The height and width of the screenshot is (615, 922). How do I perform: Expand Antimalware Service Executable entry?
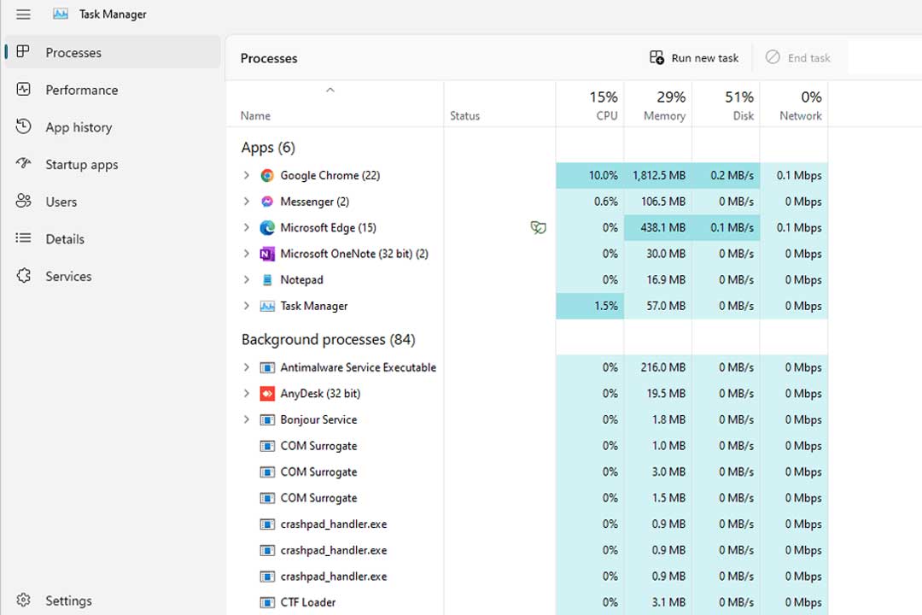247,367
